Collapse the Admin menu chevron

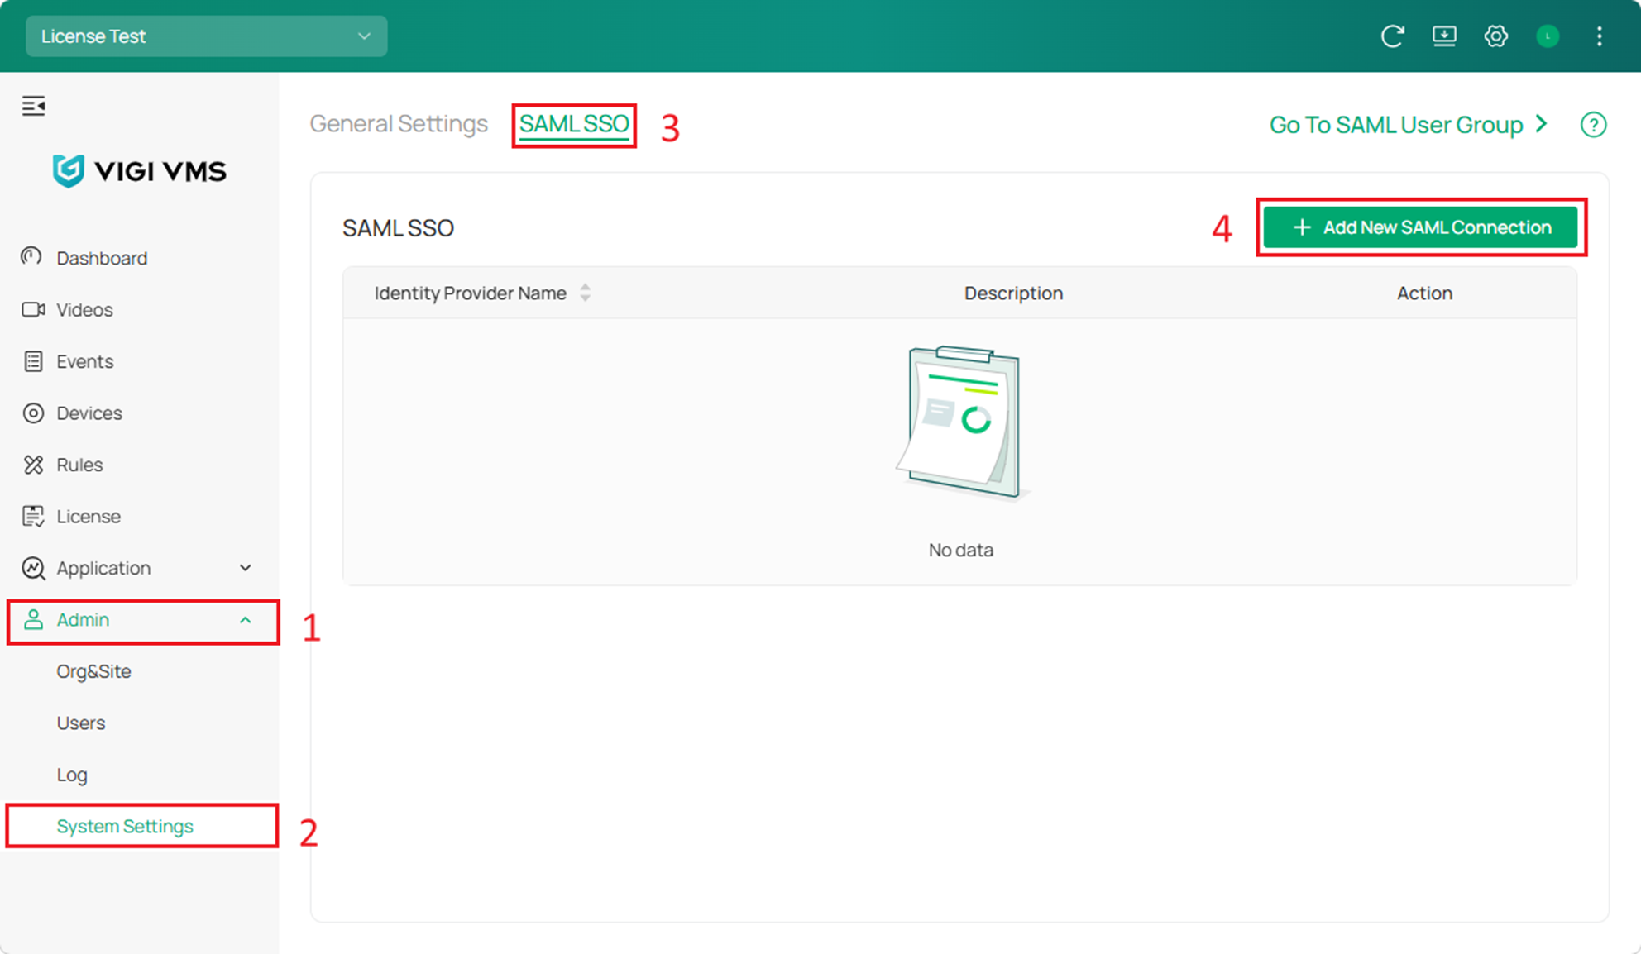click(x=246, y=620)
